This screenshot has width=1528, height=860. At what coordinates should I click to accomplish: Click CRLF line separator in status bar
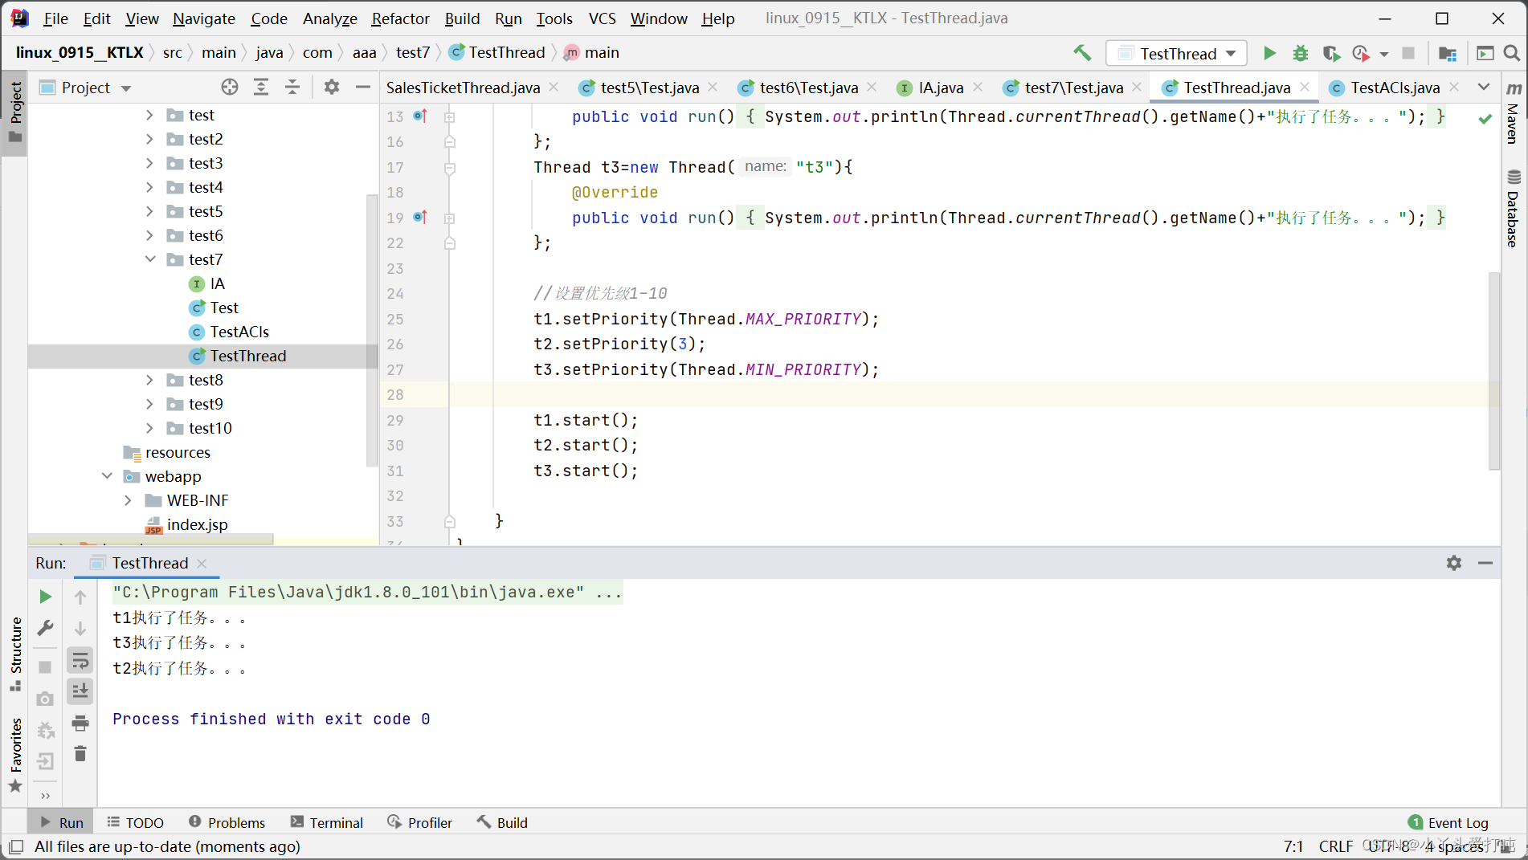click(x=1335, y=846)
